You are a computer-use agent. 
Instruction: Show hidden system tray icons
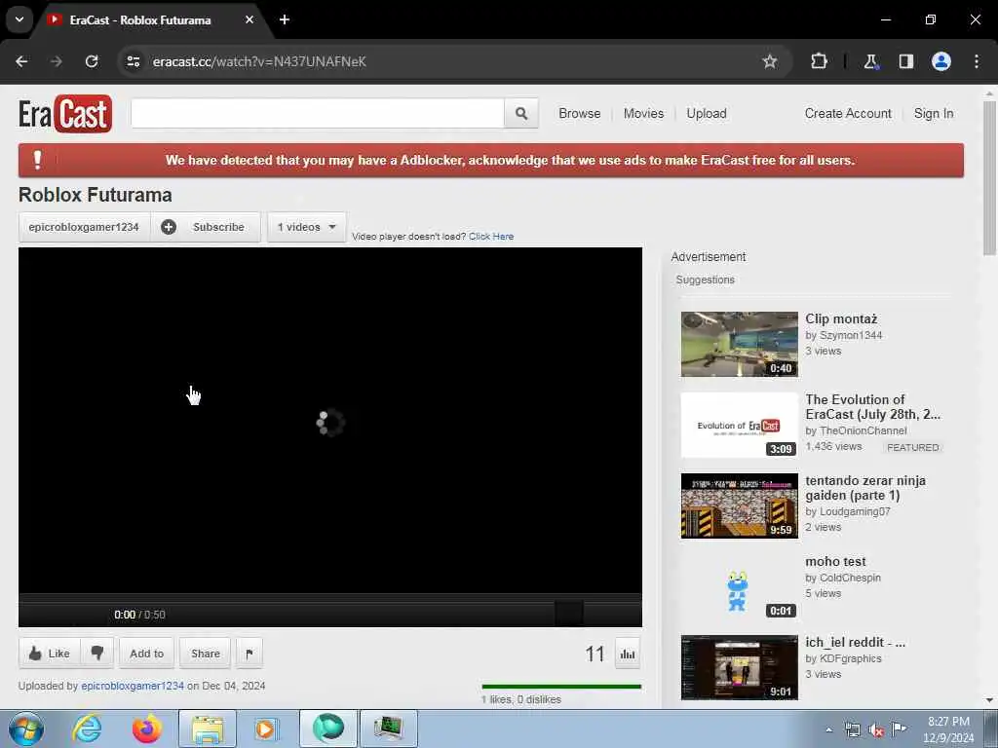pyautogui.click(x=828, y=730)
